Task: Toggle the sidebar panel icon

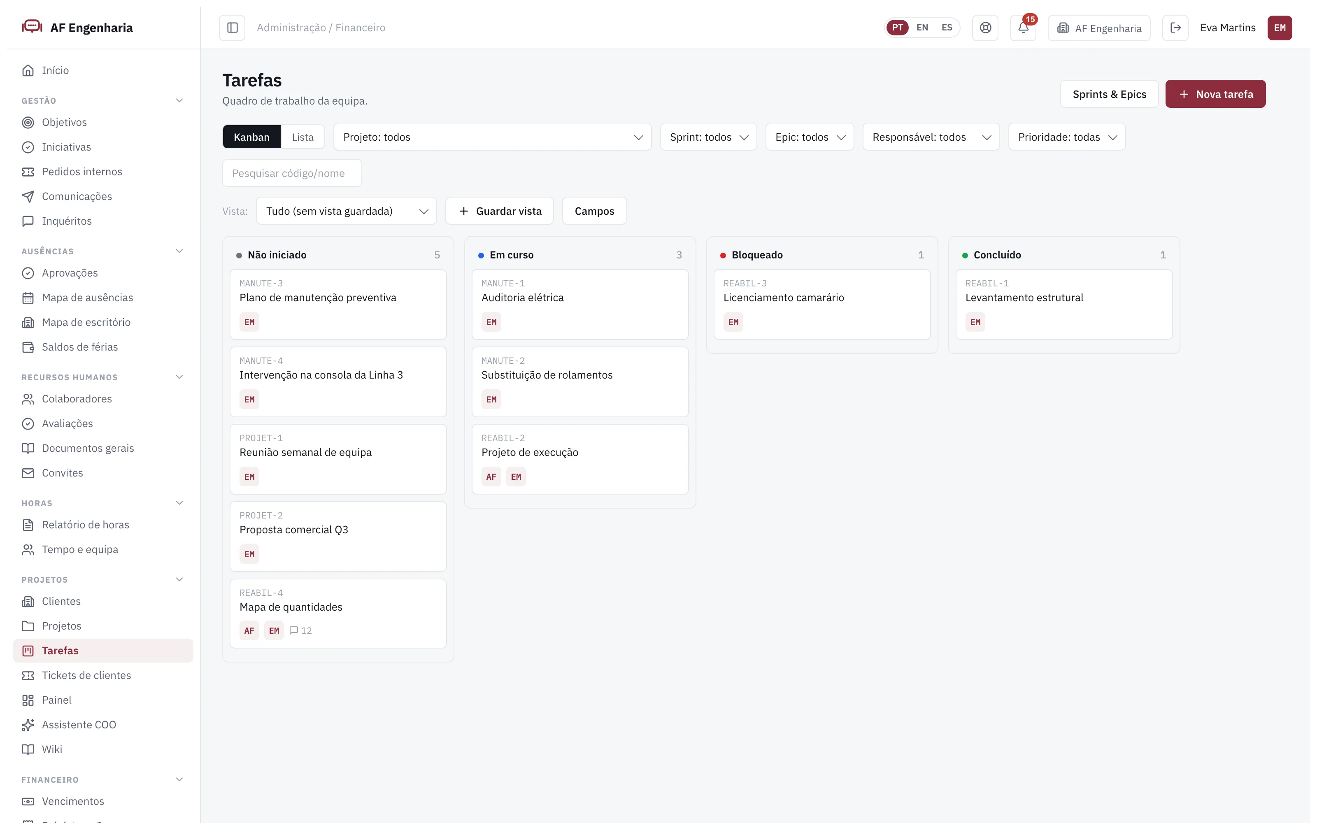Action: tap(233, 28)
